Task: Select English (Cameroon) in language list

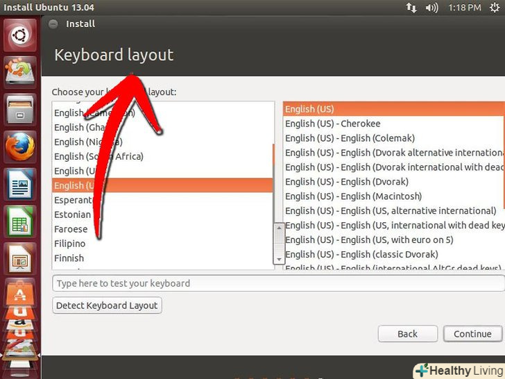Action: pos(162,112)
